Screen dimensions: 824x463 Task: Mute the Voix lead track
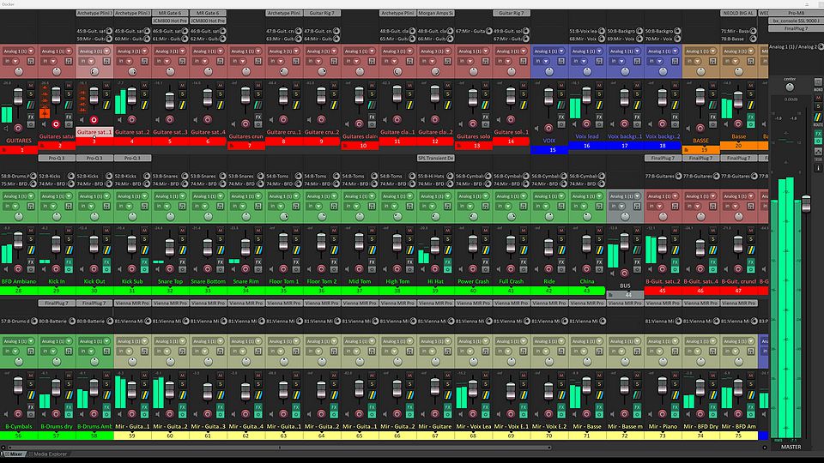[599, 87]
